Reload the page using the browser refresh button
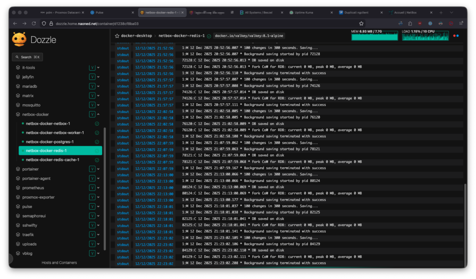 [x=34, y=23]
